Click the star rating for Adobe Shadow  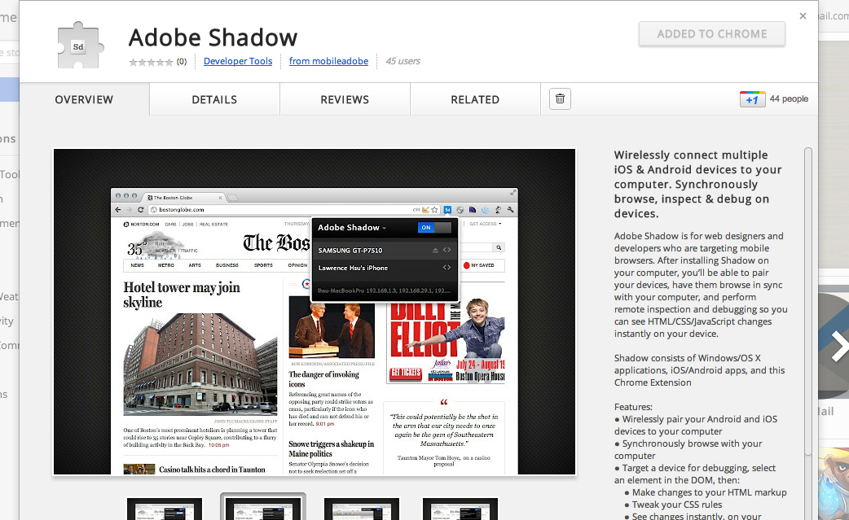click(151, 62)
